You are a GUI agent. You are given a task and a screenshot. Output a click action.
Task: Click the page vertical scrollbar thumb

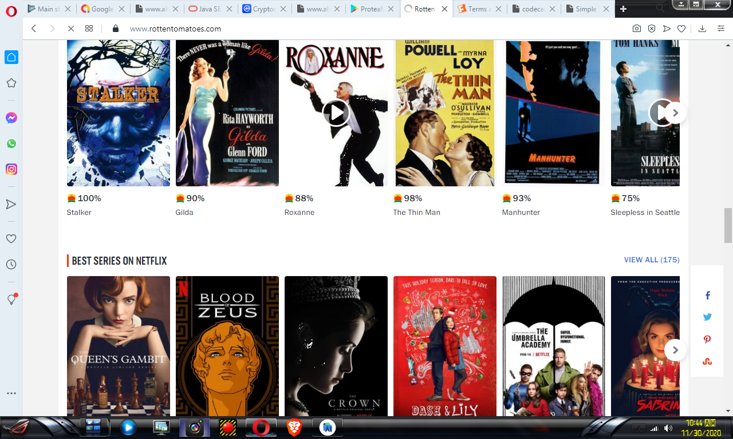(728, 225)
